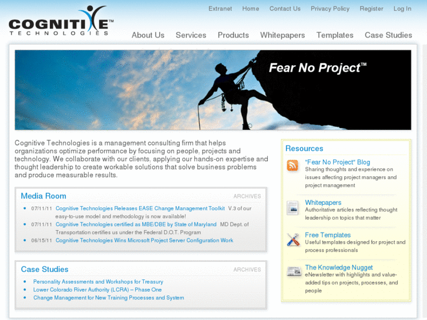Open the Extranet link
The image size is (427, 320).
220,9
